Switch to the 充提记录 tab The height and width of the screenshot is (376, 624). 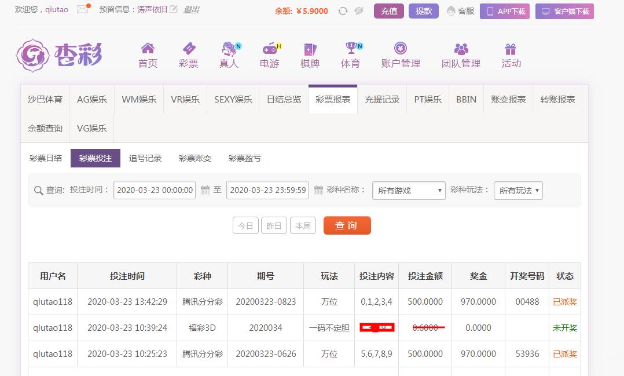click(382, 99)
